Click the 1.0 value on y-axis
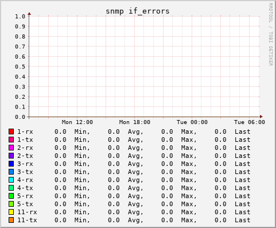 point(20,16)
